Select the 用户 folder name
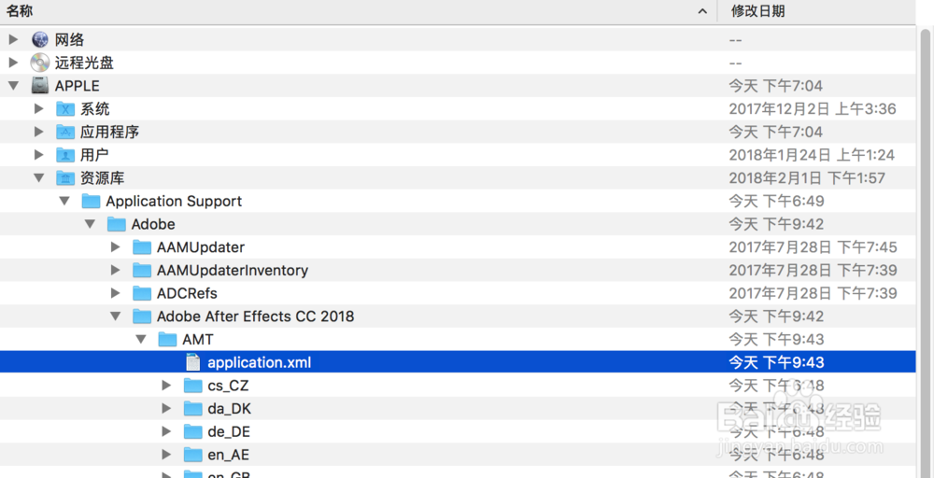Viewport: 934px width, 478px height. [x=94, y=155]
